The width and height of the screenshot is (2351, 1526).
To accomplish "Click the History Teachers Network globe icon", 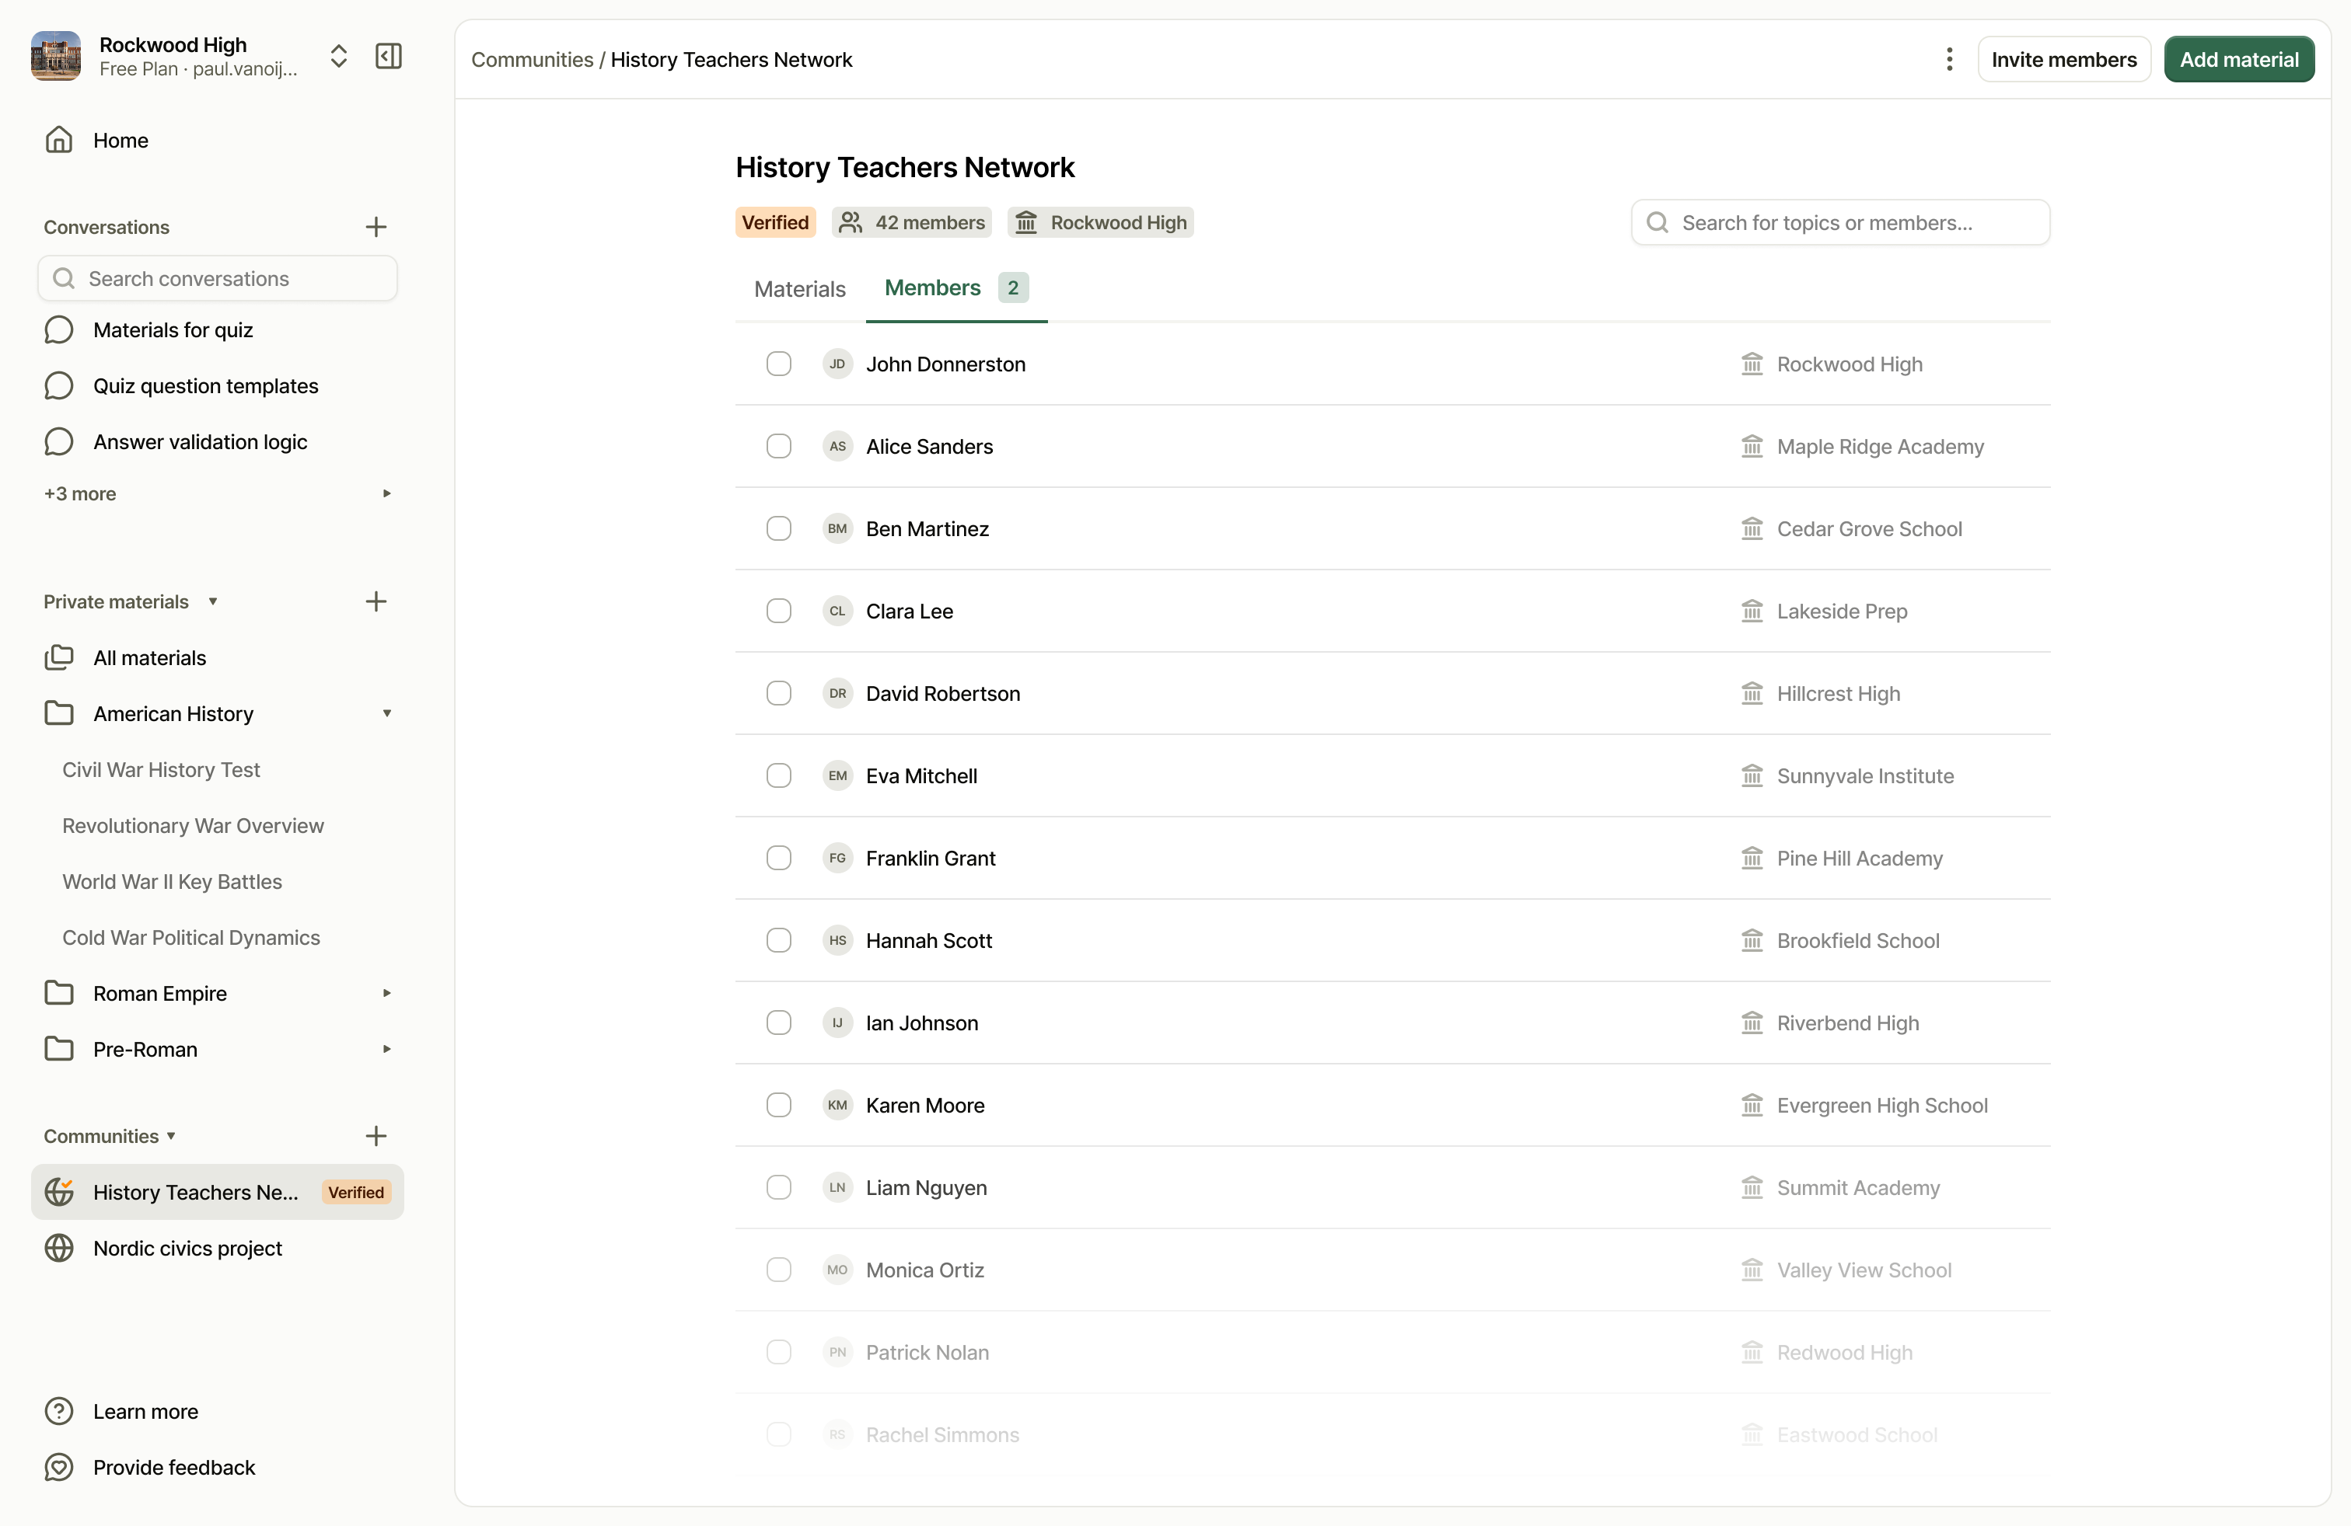I will pyautogui.click(x=59, y=1191).
